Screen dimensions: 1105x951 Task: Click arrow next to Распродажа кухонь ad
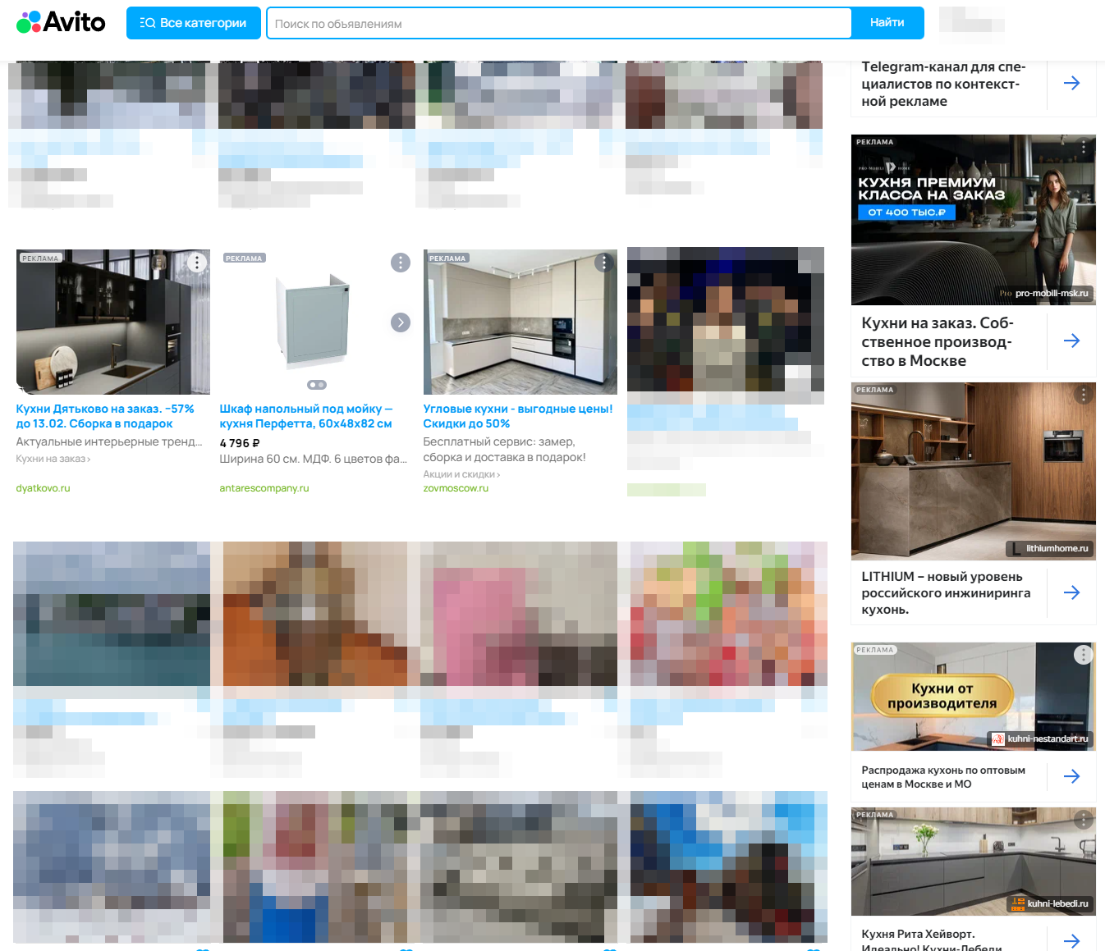[1071, 776]
